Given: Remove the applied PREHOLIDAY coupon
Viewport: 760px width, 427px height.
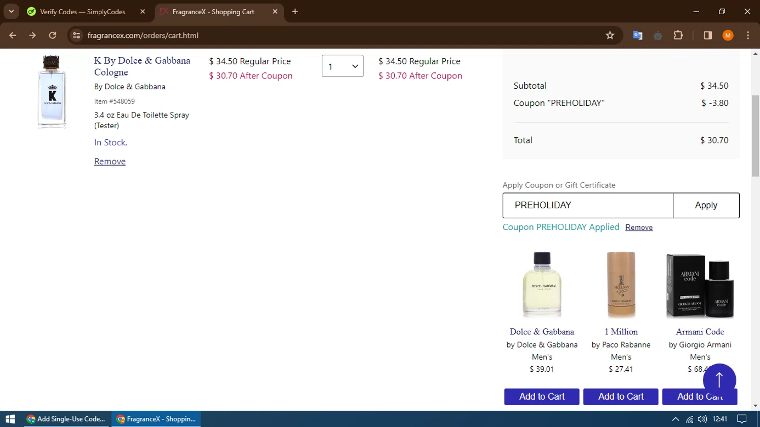Looking at the screenshot, I should [x=639, y=227].
